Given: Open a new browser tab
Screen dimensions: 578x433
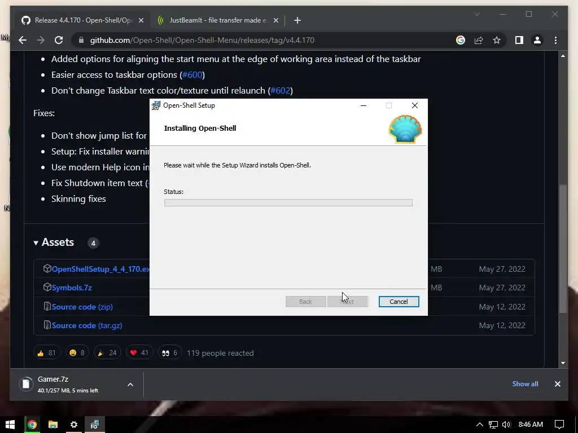Looking at the screenshot, I should (297, 21).
